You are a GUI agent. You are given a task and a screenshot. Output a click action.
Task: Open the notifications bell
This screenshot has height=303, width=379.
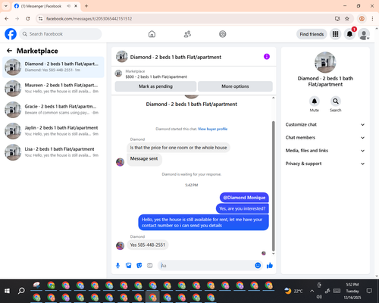point(349,34)
